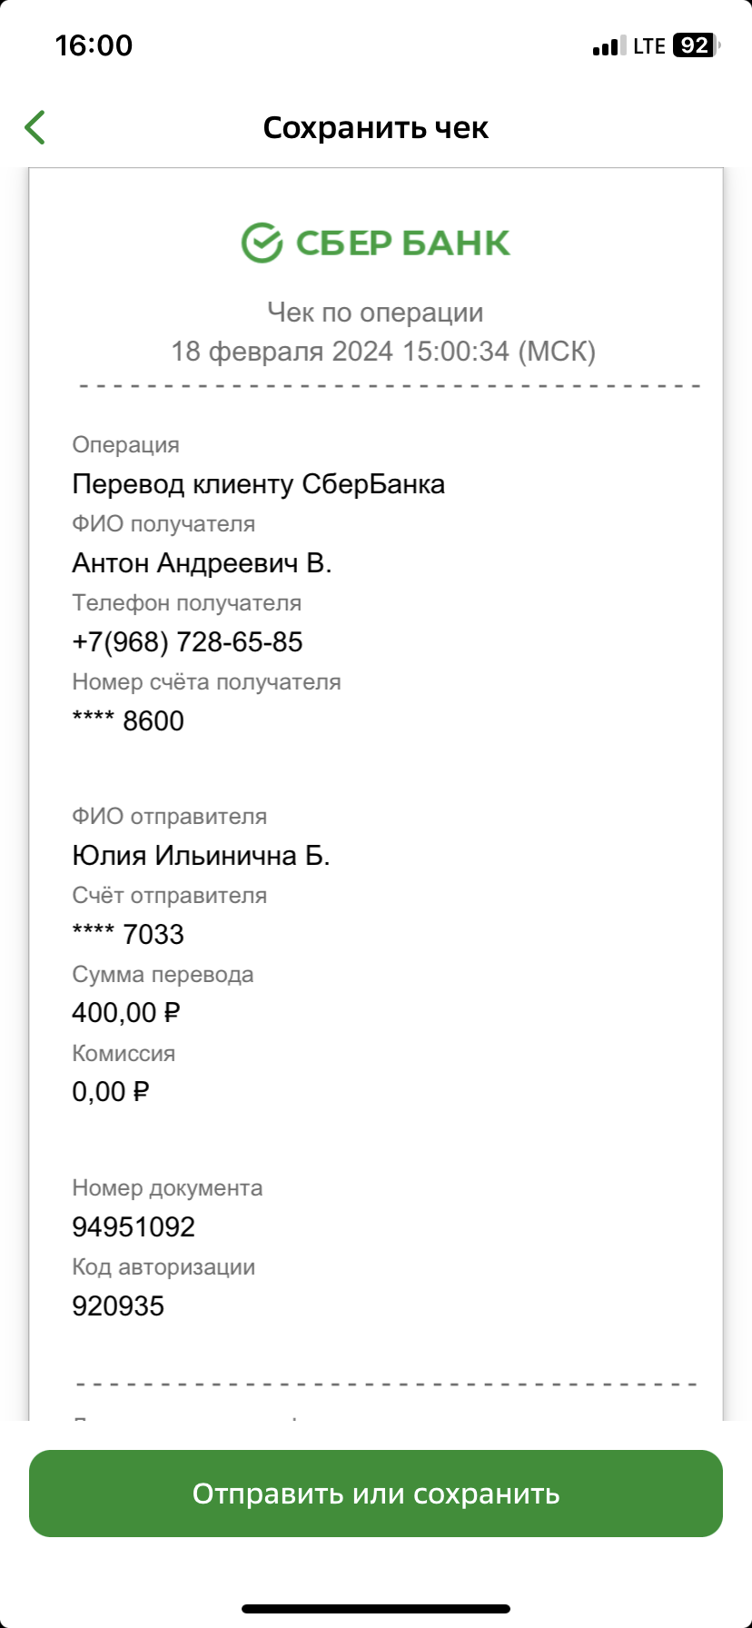Tap the sender account **** 7033
The width and height of the screenshot is (752, 1628).
tap(128, 934)
